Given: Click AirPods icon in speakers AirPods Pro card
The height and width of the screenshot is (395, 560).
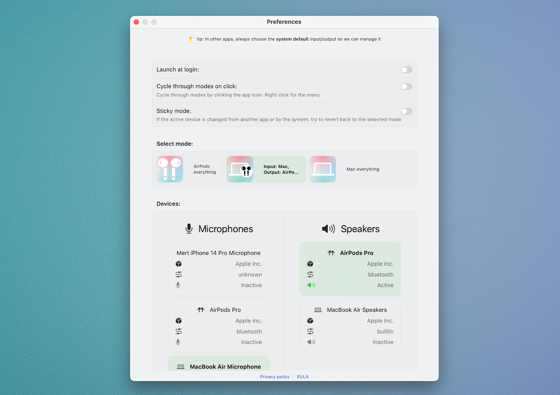Looking at the screenshot, I should 331,253.
